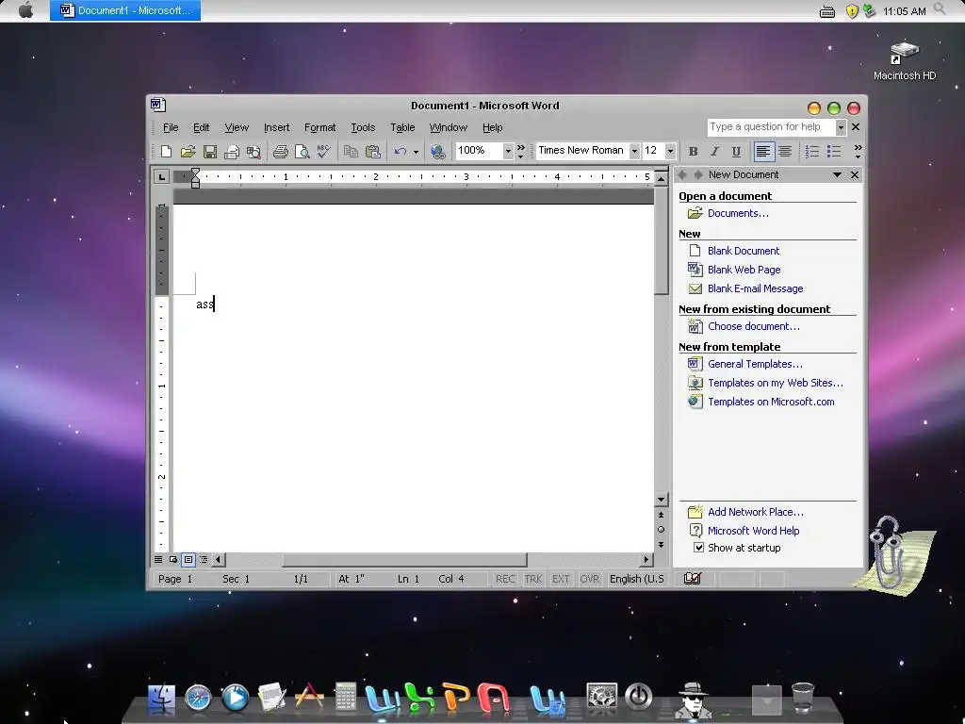Open the help question box dropdown
965x724 pixels.
[841, 127]
